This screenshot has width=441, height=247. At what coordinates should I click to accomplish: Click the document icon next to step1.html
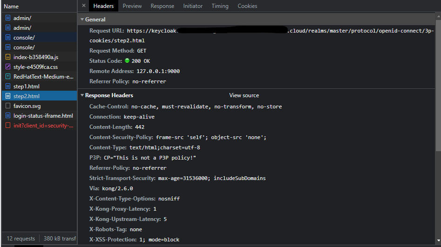pyautogui.click(x=8, y=86)
